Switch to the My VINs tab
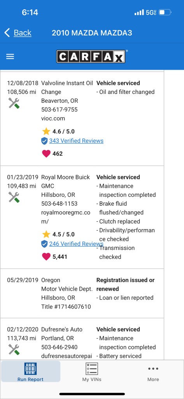This screenshot has width=184, height=399. tap(92, 372)
